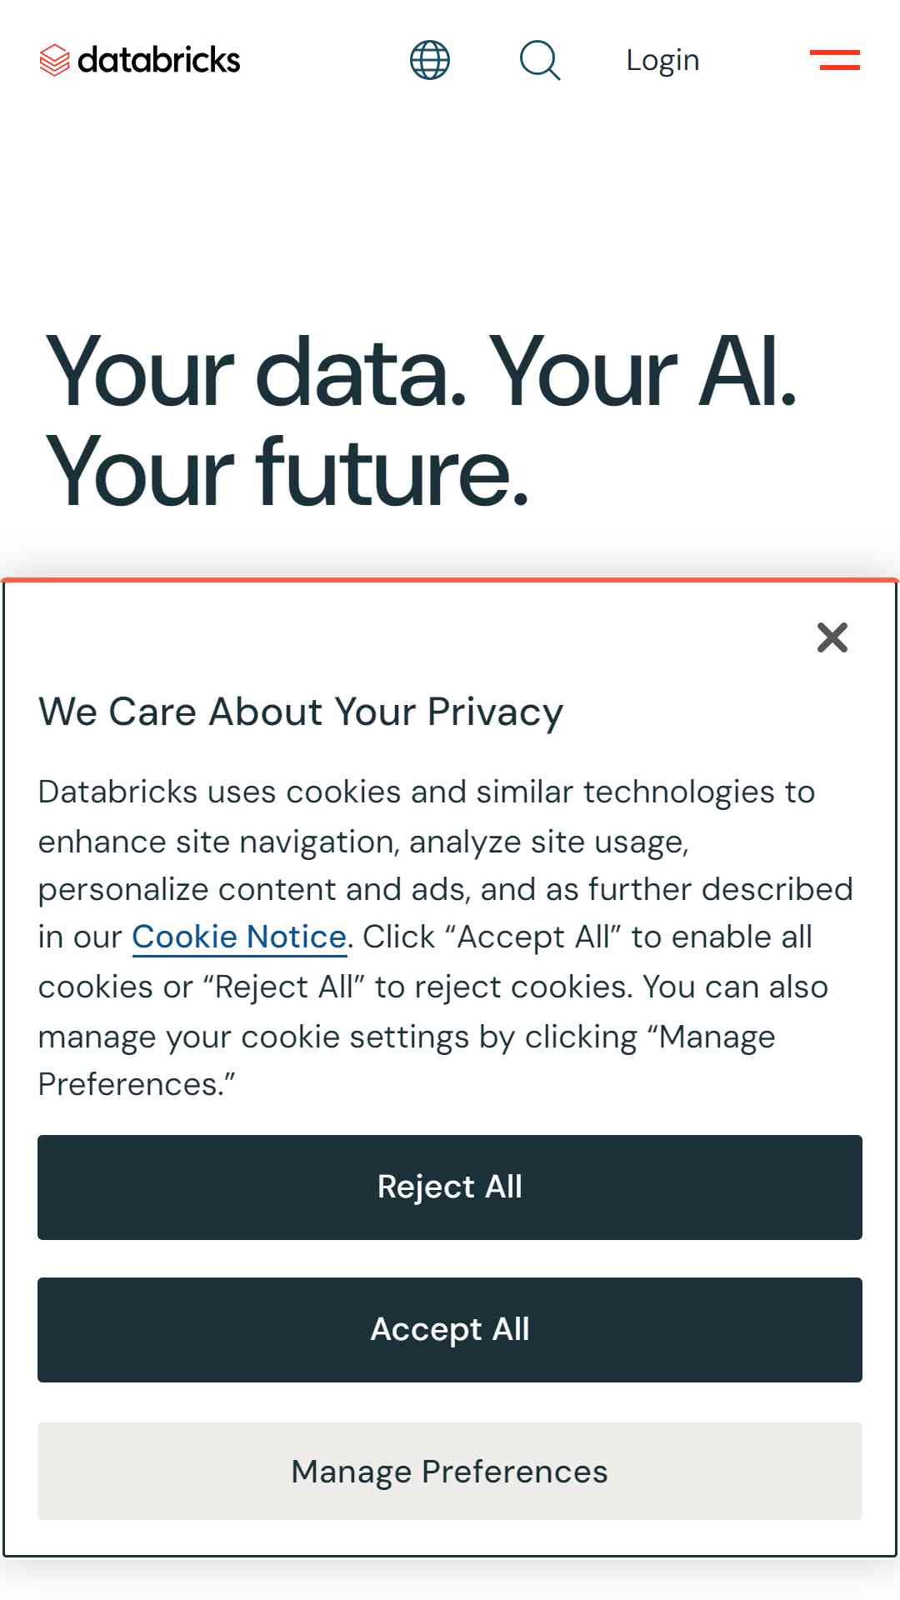Click the blank header space between Login and menu

pos(754,60)
